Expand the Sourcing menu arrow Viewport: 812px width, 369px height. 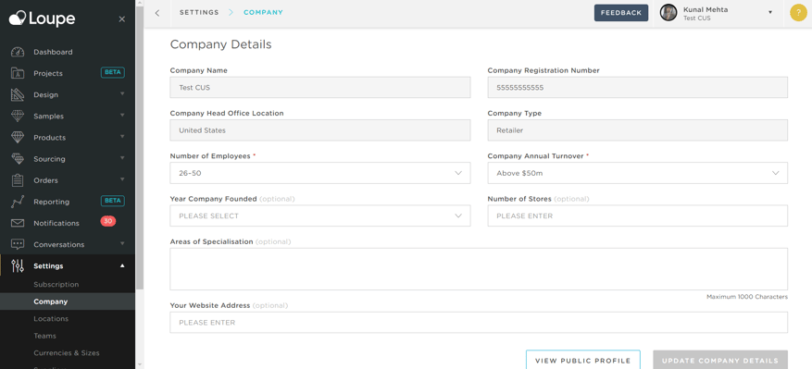pos(122,158)
